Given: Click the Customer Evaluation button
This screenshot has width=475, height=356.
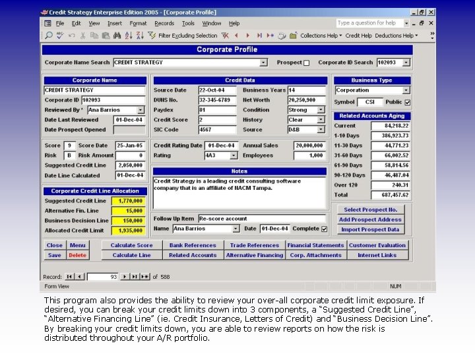Looking at the screenshot, I should click(x=377, y=245).
